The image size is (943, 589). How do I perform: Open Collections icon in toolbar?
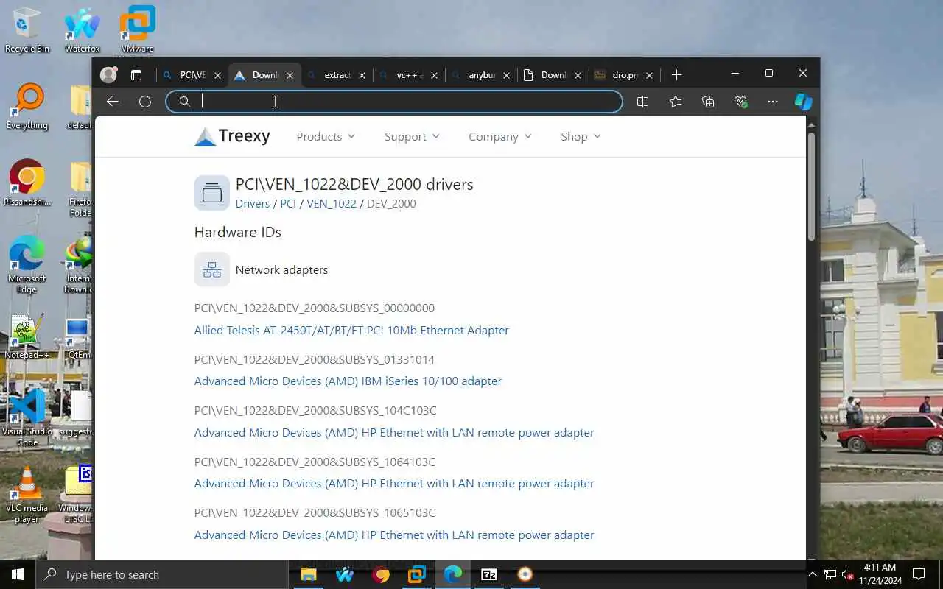[708, 102]
